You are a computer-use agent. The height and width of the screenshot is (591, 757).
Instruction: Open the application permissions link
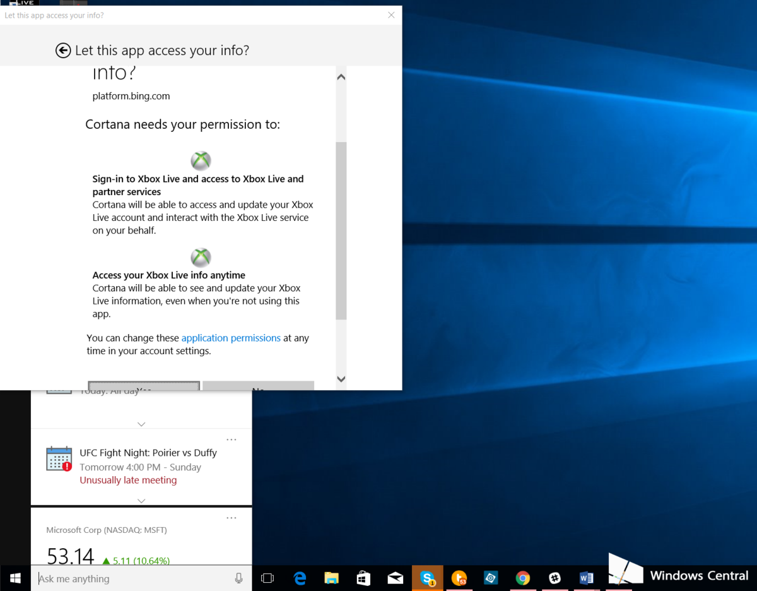coord(231,338)
